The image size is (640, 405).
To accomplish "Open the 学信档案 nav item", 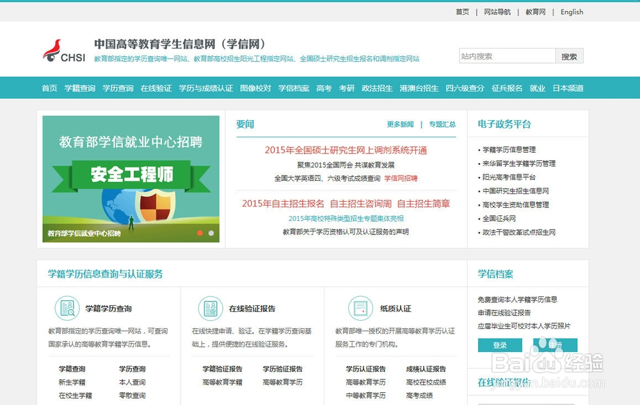I will pos(294,88).
